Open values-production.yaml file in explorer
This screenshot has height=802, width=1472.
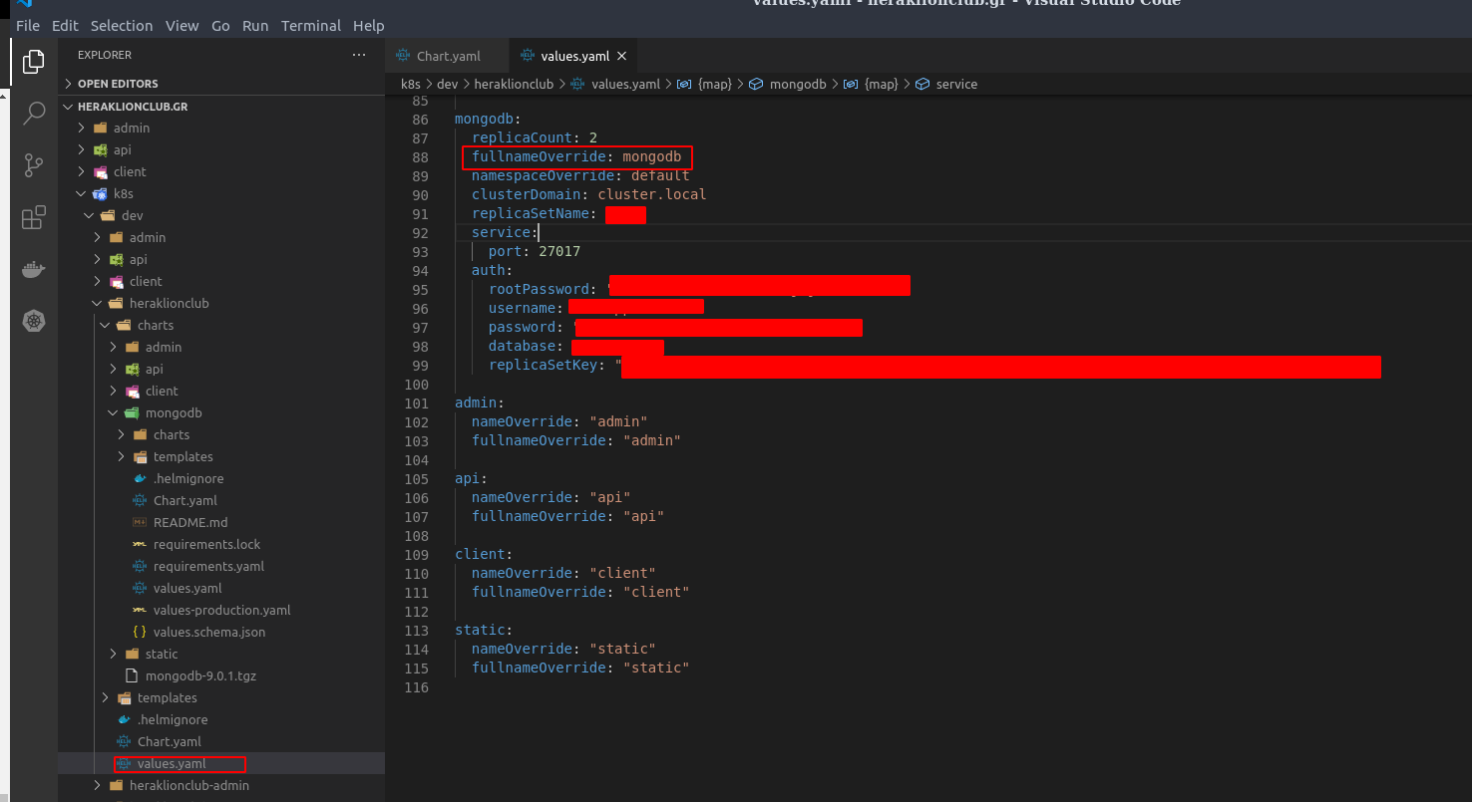[221, 610]
